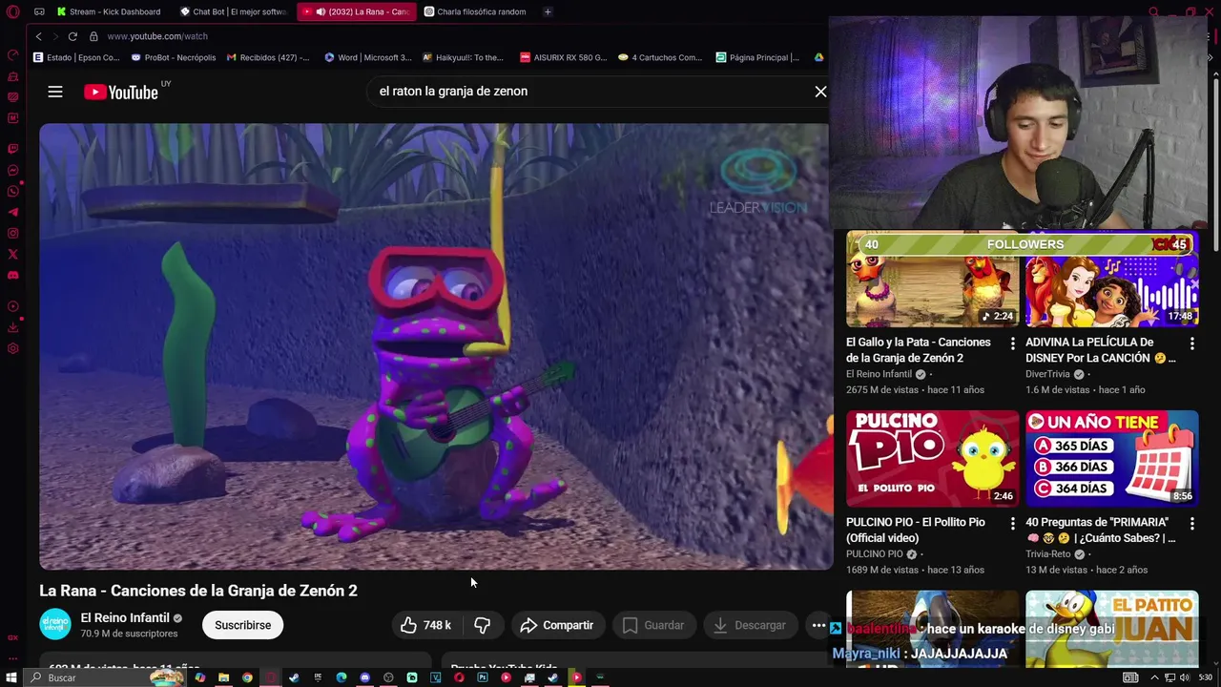
Task: Go to YouTube home via logo
Action: [x=121, y=93]
